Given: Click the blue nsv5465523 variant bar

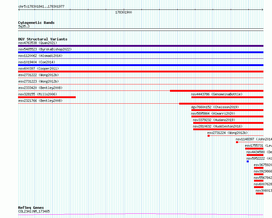Looking at the screenshot, I should pyautogui.click(x=141, y=52).
